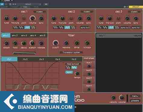143x112 pixels.
Task: Select the triangle waveform for osc 3
Action: [x=105, y=28]
